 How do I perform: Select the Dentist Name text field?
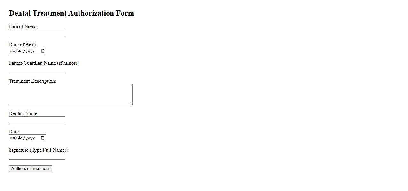pyautogui.click(x=37, y=120)
